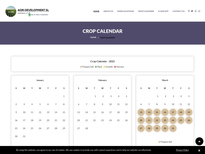Click the Crop Calendar - 2022 title
The height and width of the screenshot is (154, 205).
[x=102, y=61]
